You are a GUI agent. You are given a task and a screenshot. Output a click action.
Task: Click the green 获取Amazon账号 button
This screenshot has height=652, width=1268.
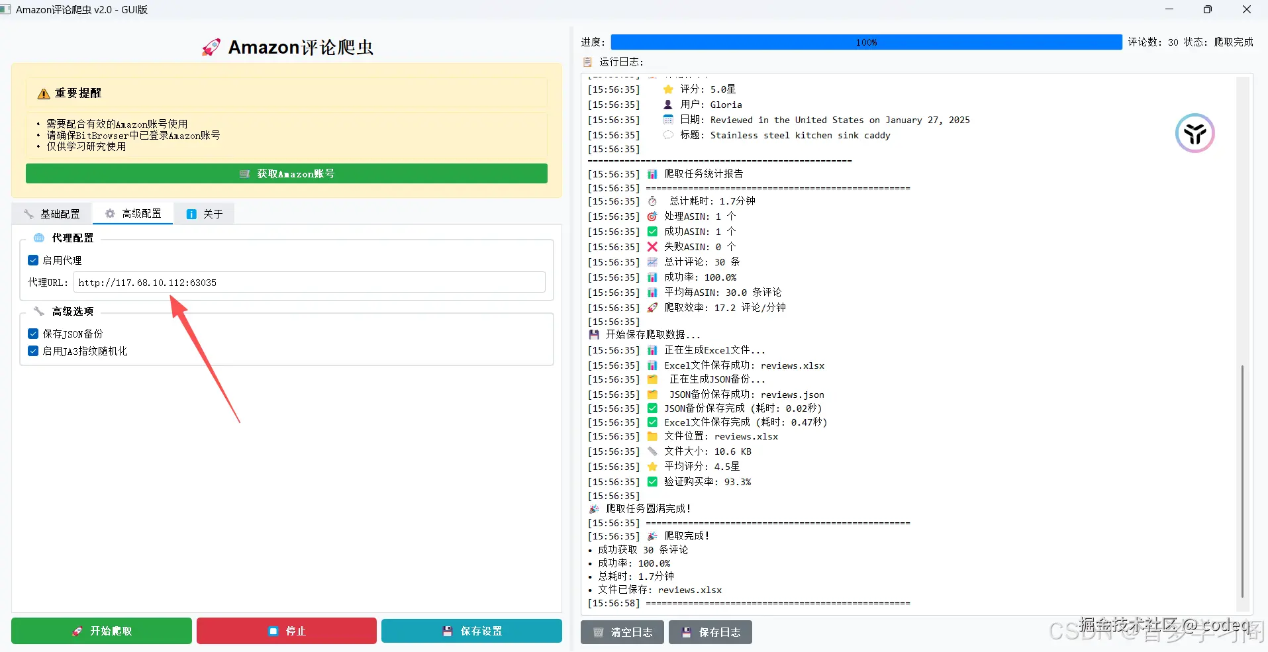287,173
